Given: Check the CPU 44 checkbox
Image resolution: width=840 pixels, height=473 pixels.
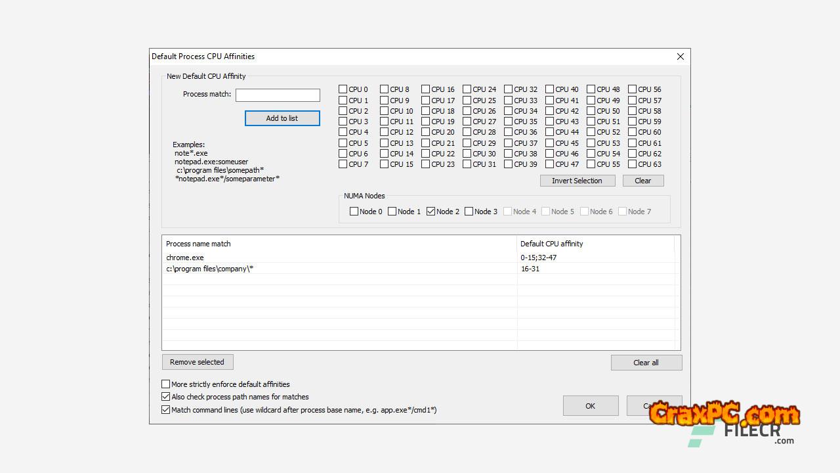Looking at the screenshot, I should coord(549,132).
